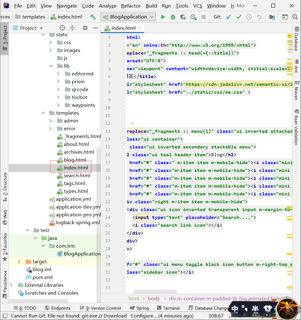301x320 pixels.
Task: Close the index.html editor tab
Action: point(139,28)
